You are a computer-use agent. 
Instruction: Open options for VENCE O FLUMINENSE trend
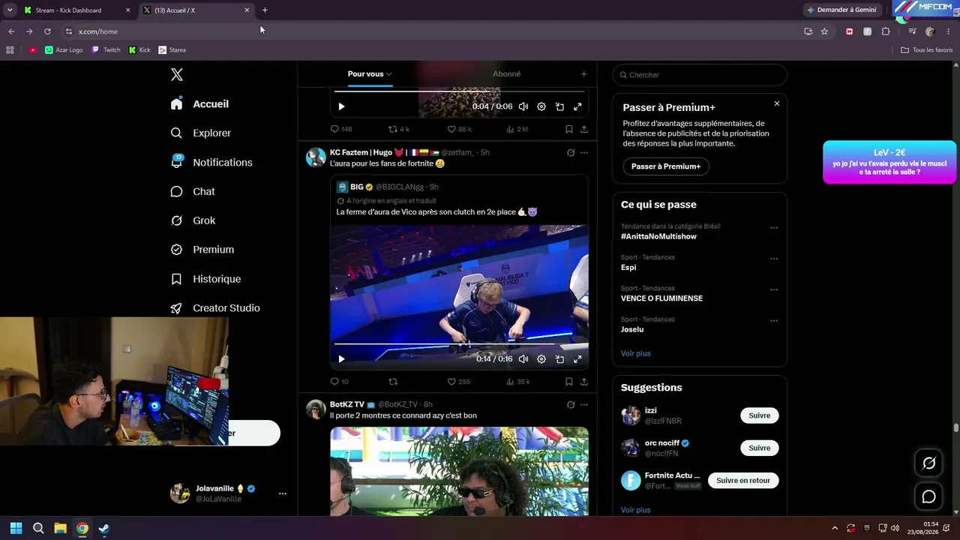tap(774, 290)
